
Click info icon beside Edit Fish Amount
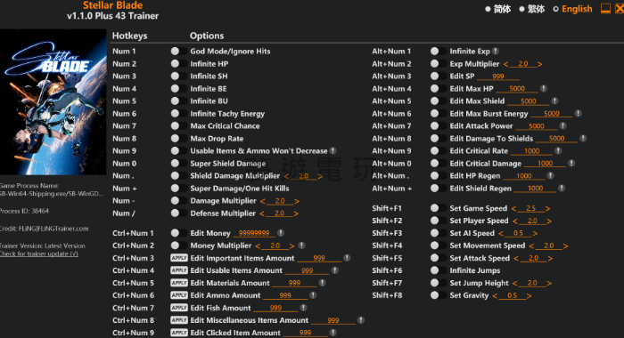(303, 308)
